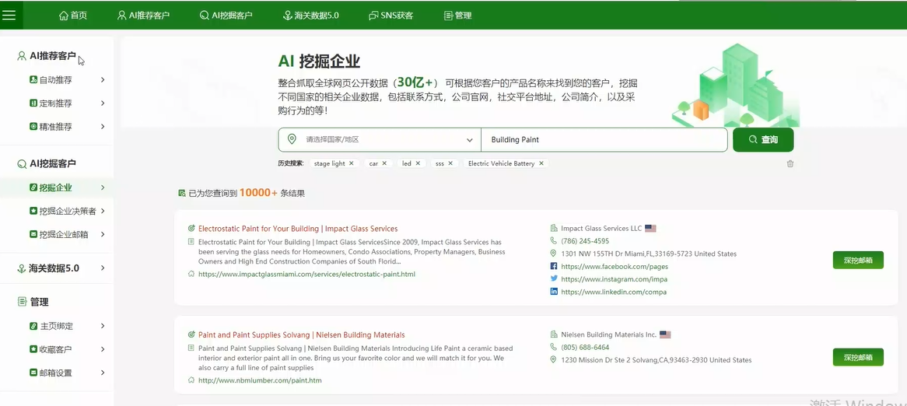This screenshot has width=907, height=406.
Task: Delete search history with trash icon
Action: click(790, 164)
